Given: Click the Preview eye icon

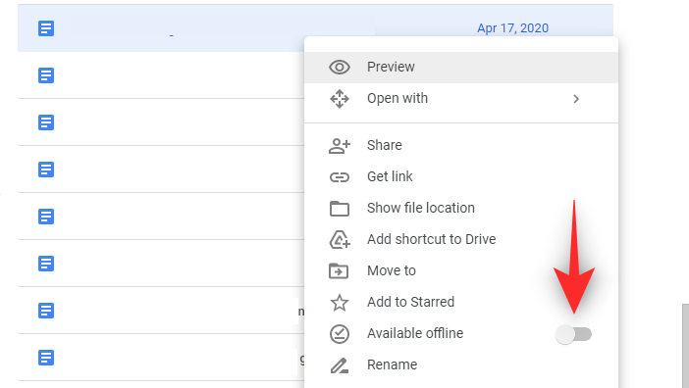Looking at the screenshot, I should 340,67.
